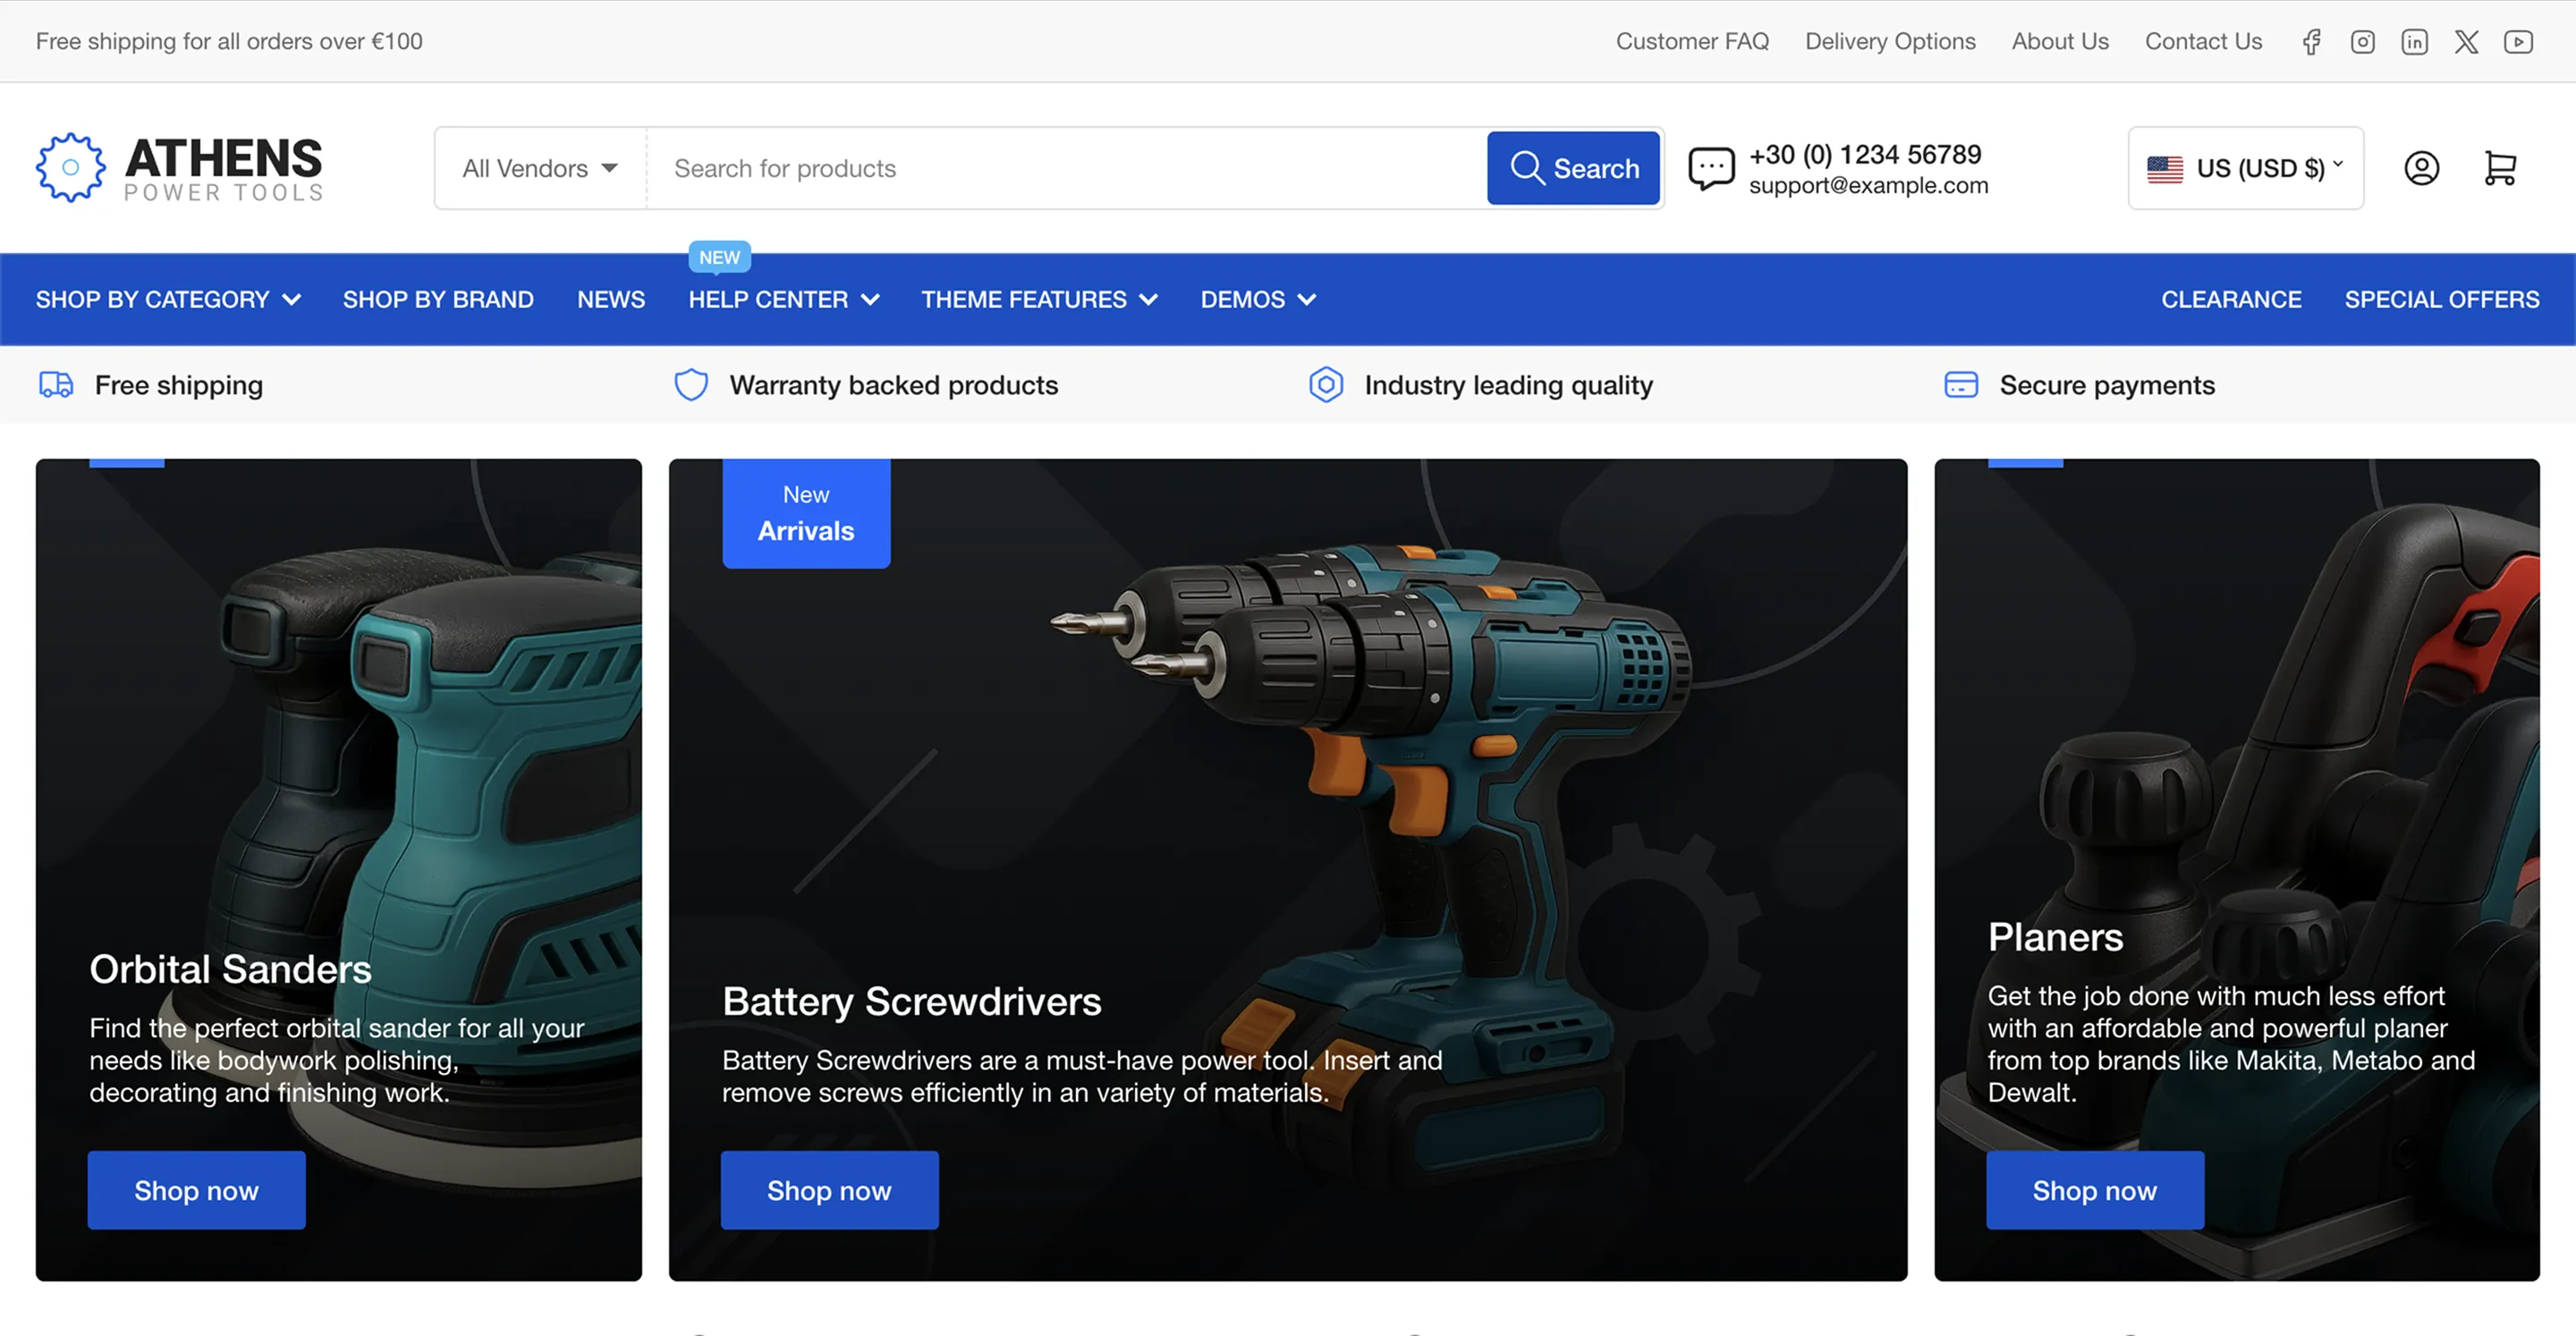
Task: Open the Shop By Brand menu item
Action: (x=438, y=300)
